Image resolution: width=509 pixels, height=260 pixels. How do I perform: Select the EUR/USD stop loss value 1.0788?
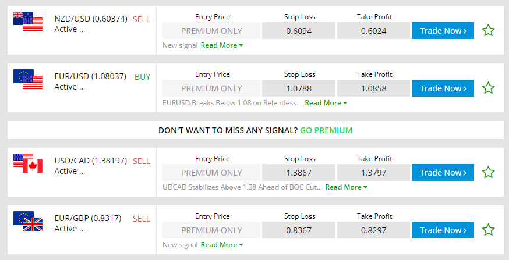[x=299, y=88]
